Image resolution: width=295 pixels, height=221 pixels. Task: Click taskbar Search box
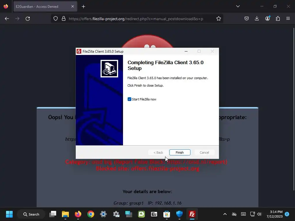click(x=31, y=214)
